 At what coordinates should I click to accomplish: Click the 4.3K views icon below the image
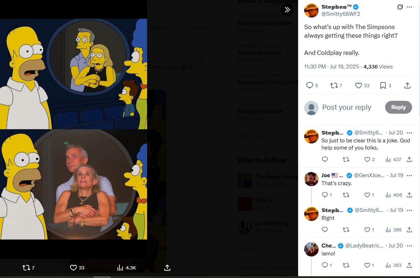pyautogui.click(x=120, y=268)
